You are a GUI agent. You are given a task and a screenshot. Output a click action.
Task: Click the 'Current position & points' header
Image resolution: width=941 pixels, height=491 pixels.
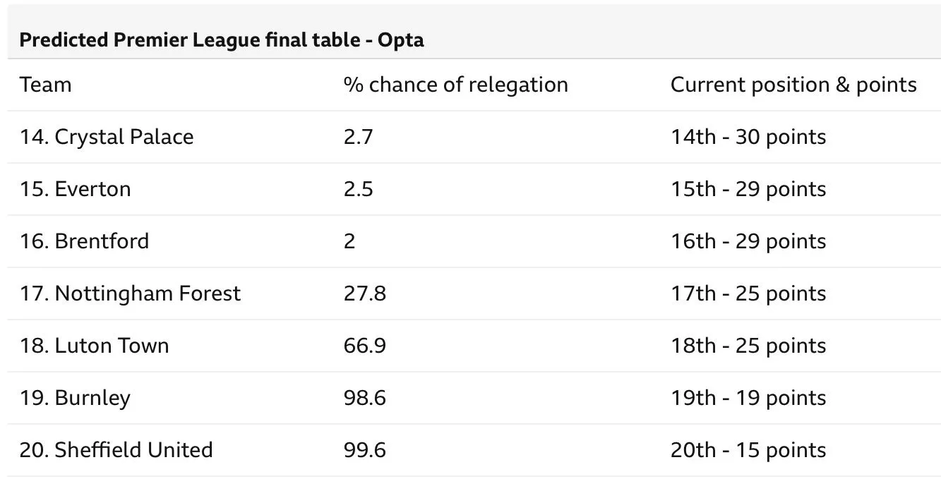(793, 85)
